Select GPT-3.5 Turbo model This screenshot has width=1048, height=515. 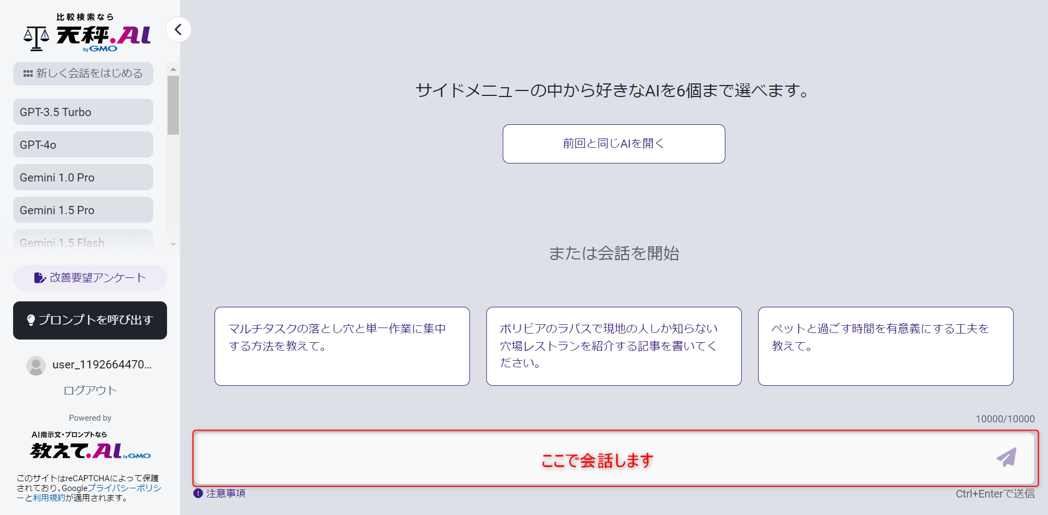83,112
